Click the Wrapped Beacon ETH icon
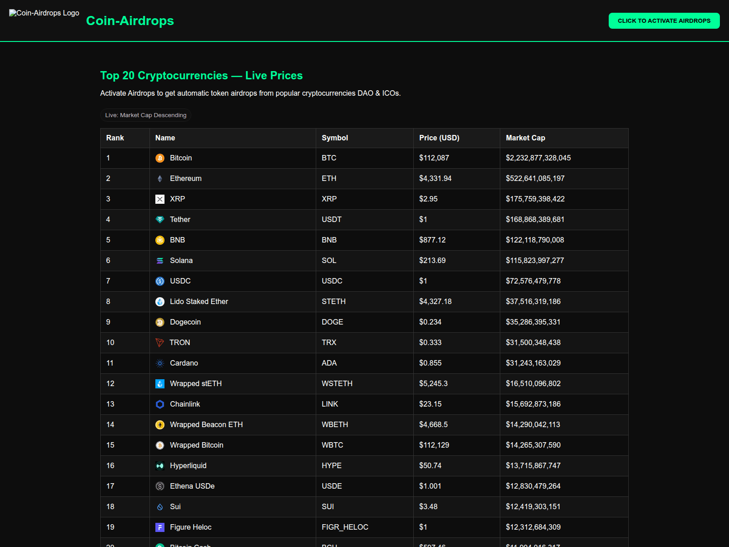This screenshot has height=547, width=729. pyautogui.click(x=160, y=425)
